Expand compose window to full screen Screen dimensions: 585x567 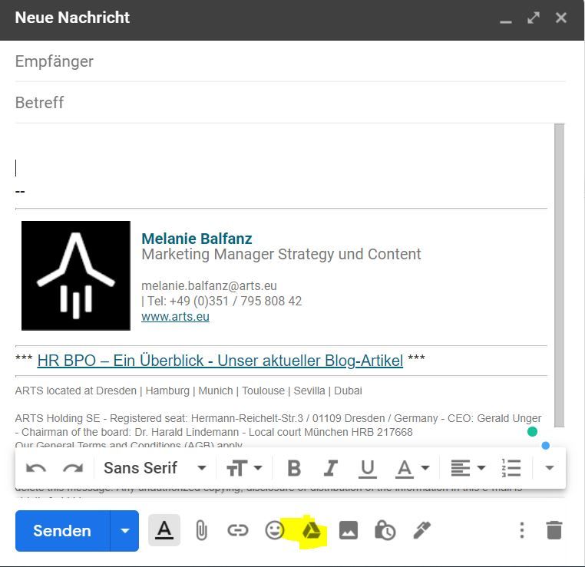(x=534, y=18)
